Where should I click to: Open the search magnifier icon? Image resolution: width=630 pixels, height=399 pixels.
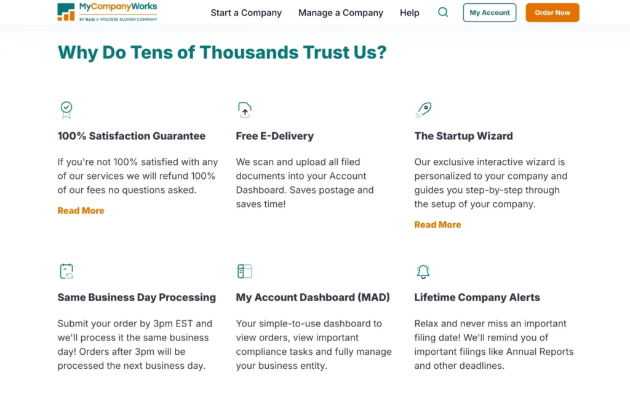(x=443, y=12)
